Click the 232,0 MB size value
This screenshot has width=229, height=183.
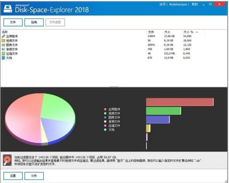coord(169,53)
